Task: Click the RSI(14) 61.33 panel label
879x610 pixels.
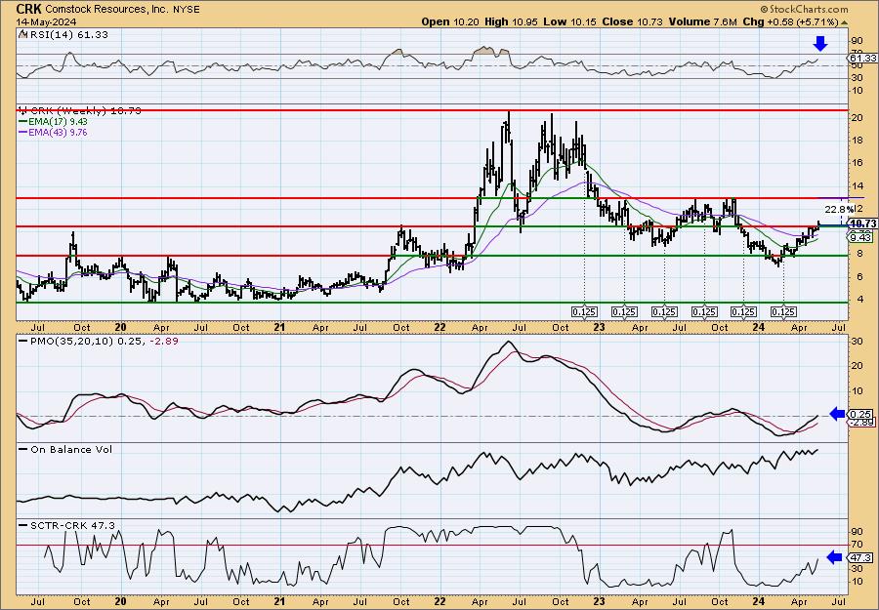Action: (67, 35)
